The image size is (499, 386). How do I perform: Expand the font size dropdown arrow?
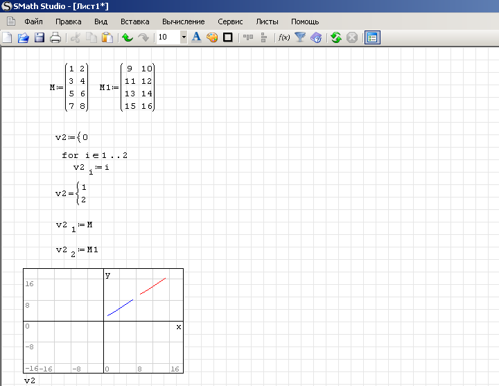pyautogui.click(x=184, y=37)
